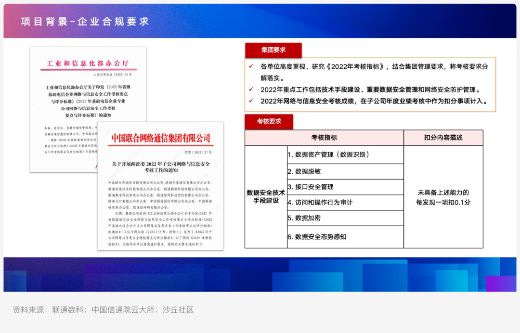Viewport: 520px width, 333px height.
Task: Select the 2. 数据脱敏 table row
Action: [345, 171]
